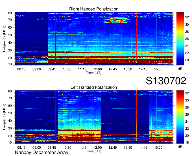192x156 pixels.
Task: Click 12:00 time tick on Right Handed plot
Action: pos(97,69)
